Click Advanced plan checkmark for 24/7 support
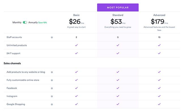 [159, 53]
